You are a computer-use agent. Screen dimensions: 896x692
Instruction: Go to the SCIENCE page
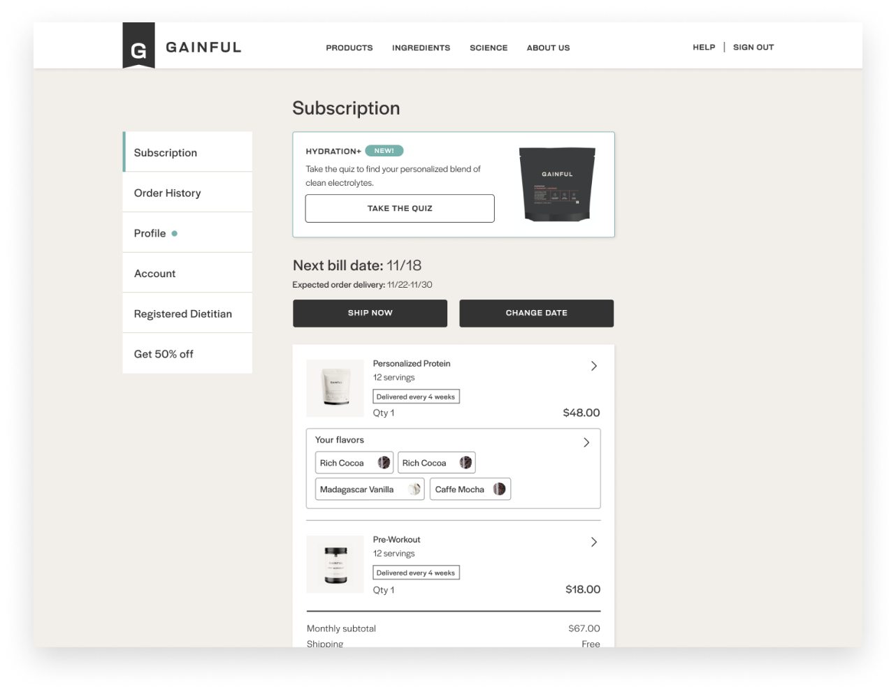(489, 48)
